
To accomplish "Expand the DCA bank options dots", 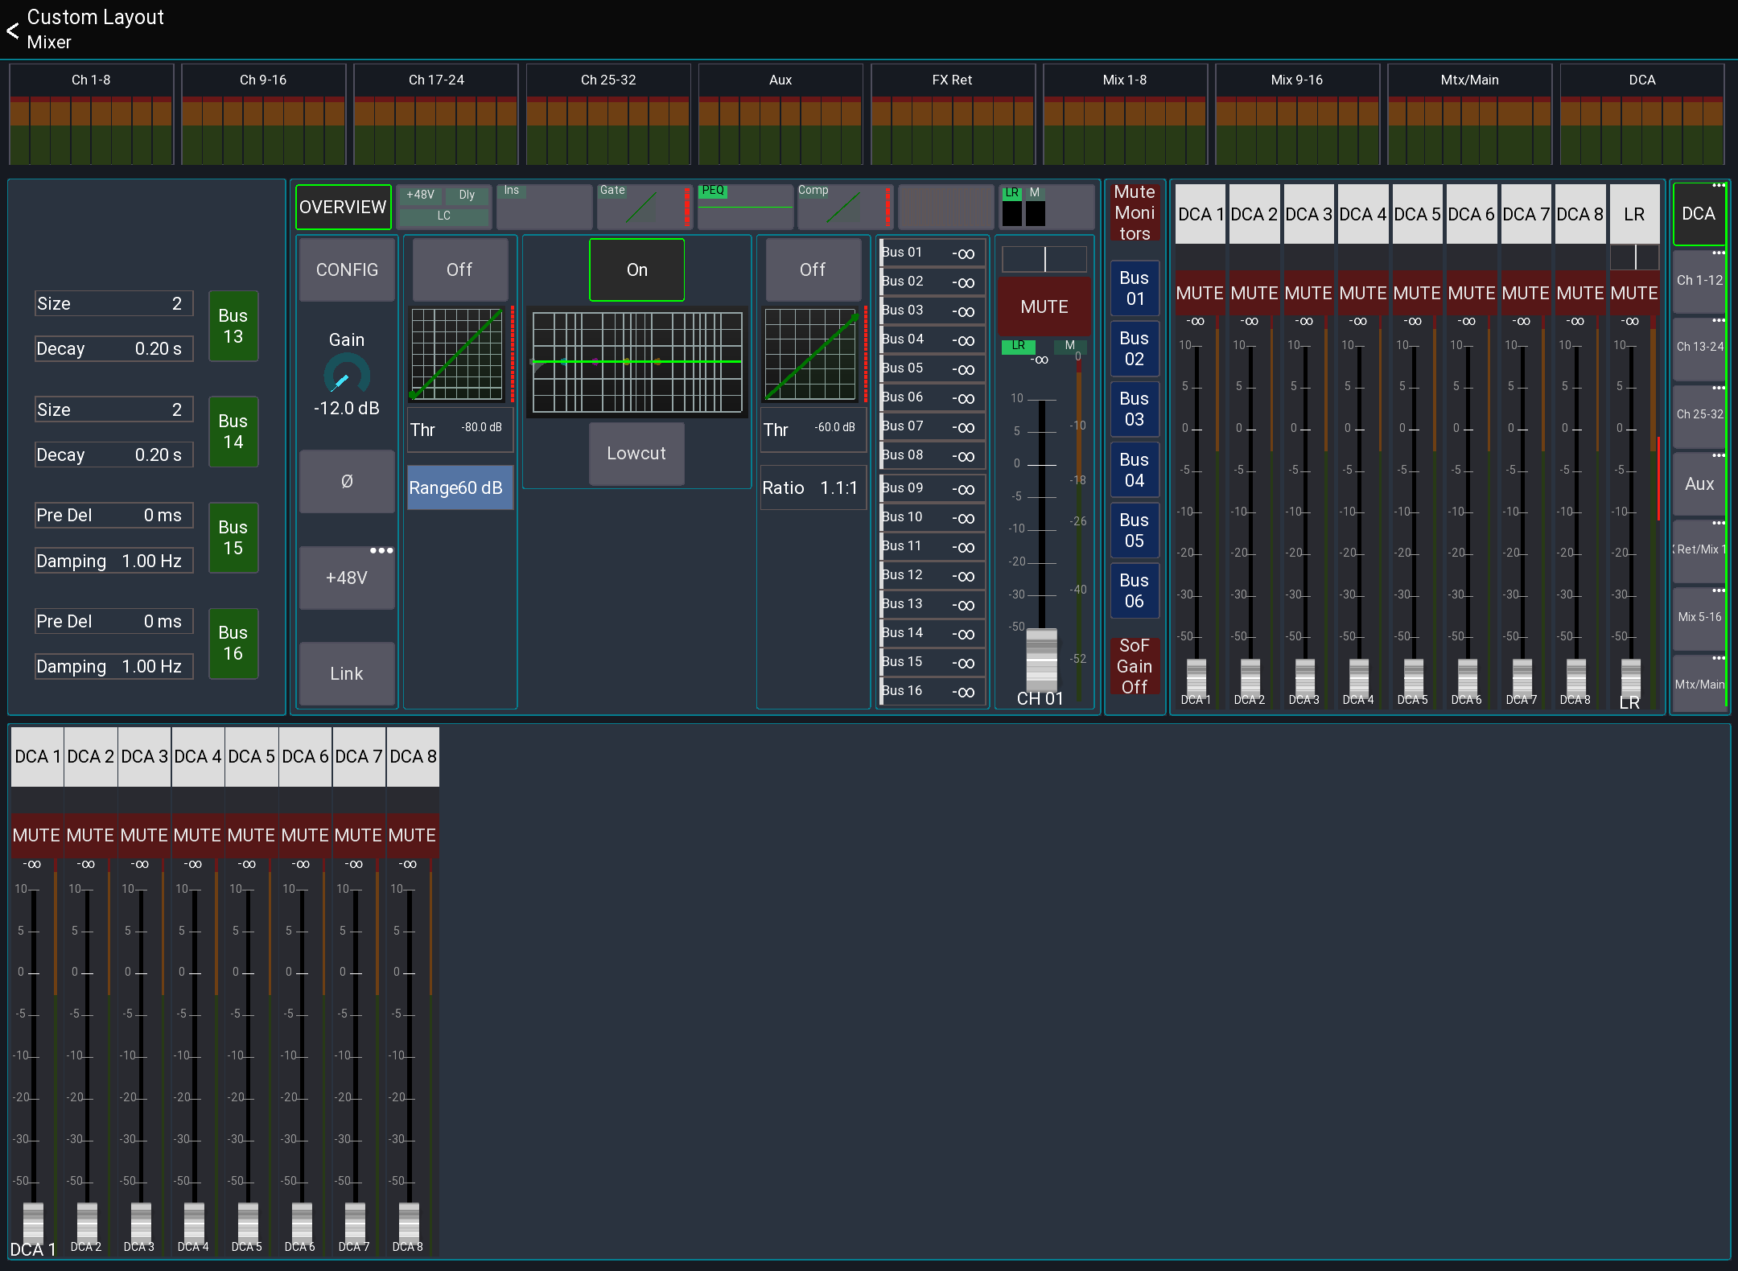I will 1719,184.
